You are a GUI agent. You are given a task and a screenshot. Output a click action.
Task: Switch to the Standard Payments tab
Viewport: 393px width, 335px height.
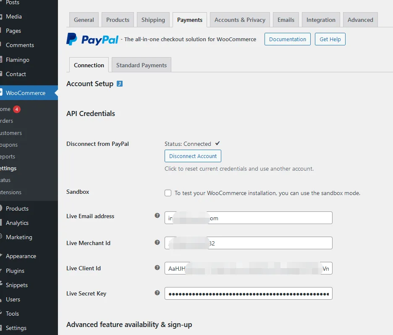tap(141, 65)
